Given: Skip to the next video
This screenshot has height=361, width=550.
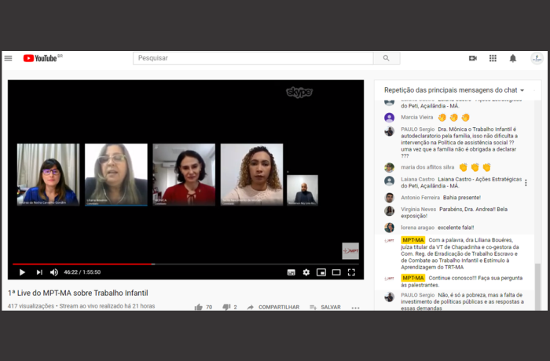Looking at the screenshot, I should [39, 272].
